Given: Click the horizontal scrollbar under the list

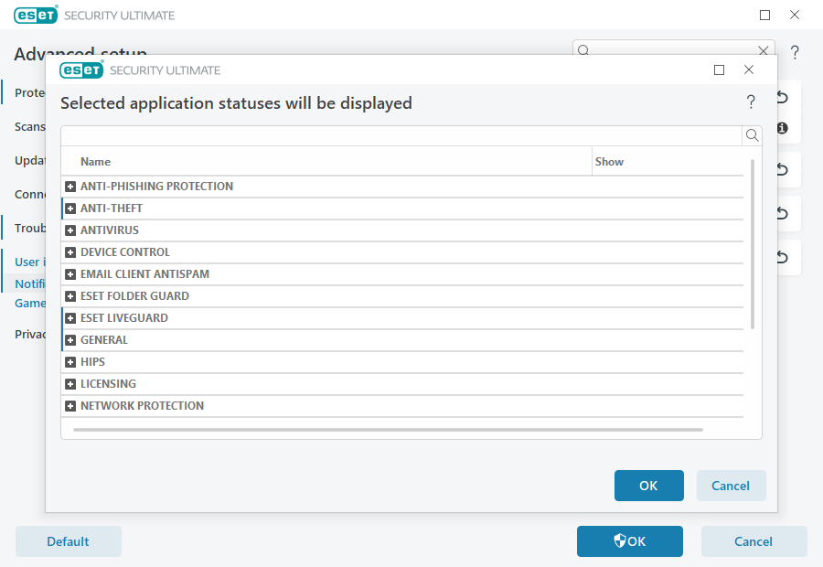Looking at the screenshot, I should click(388, 430).
